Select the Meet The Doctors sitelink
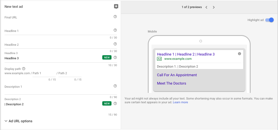This screenshot has width=278, height=130. 172,83
